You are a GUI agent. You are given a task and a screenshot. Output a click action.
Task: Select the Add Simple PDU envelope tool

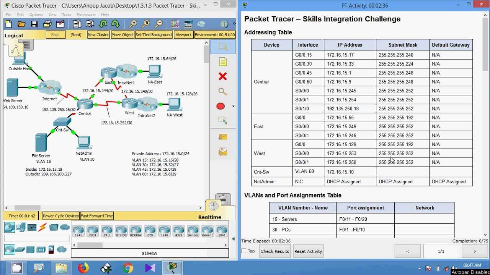coord(222,137)
